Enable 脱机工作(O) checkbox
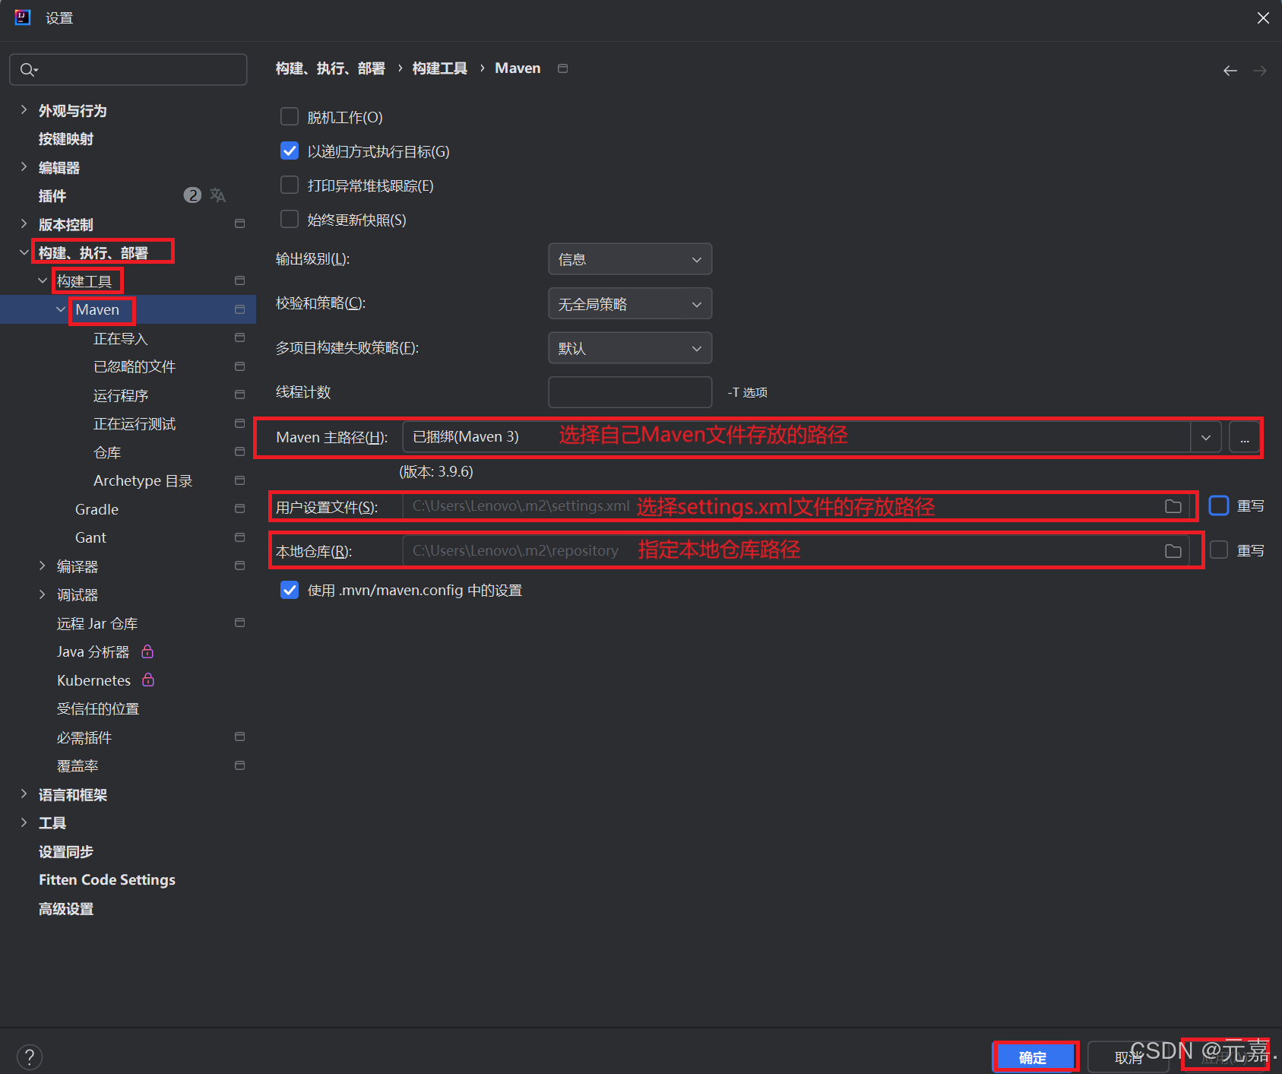 [x=290, y=116]
